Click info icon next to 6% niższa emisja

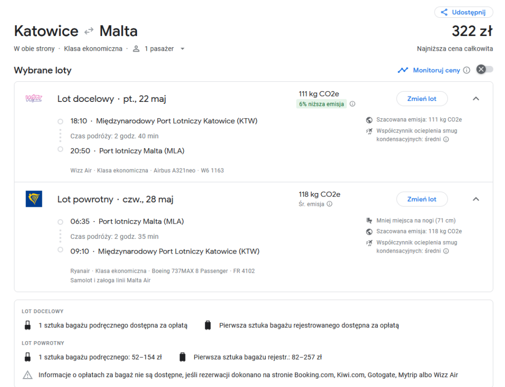[x=352, y=104]
